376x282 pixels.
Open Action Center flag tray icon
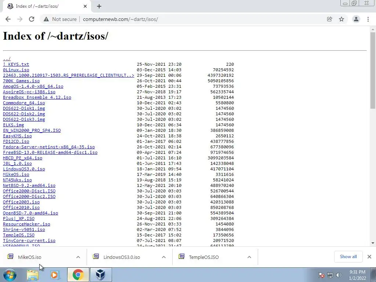click(x=321, y=275)
